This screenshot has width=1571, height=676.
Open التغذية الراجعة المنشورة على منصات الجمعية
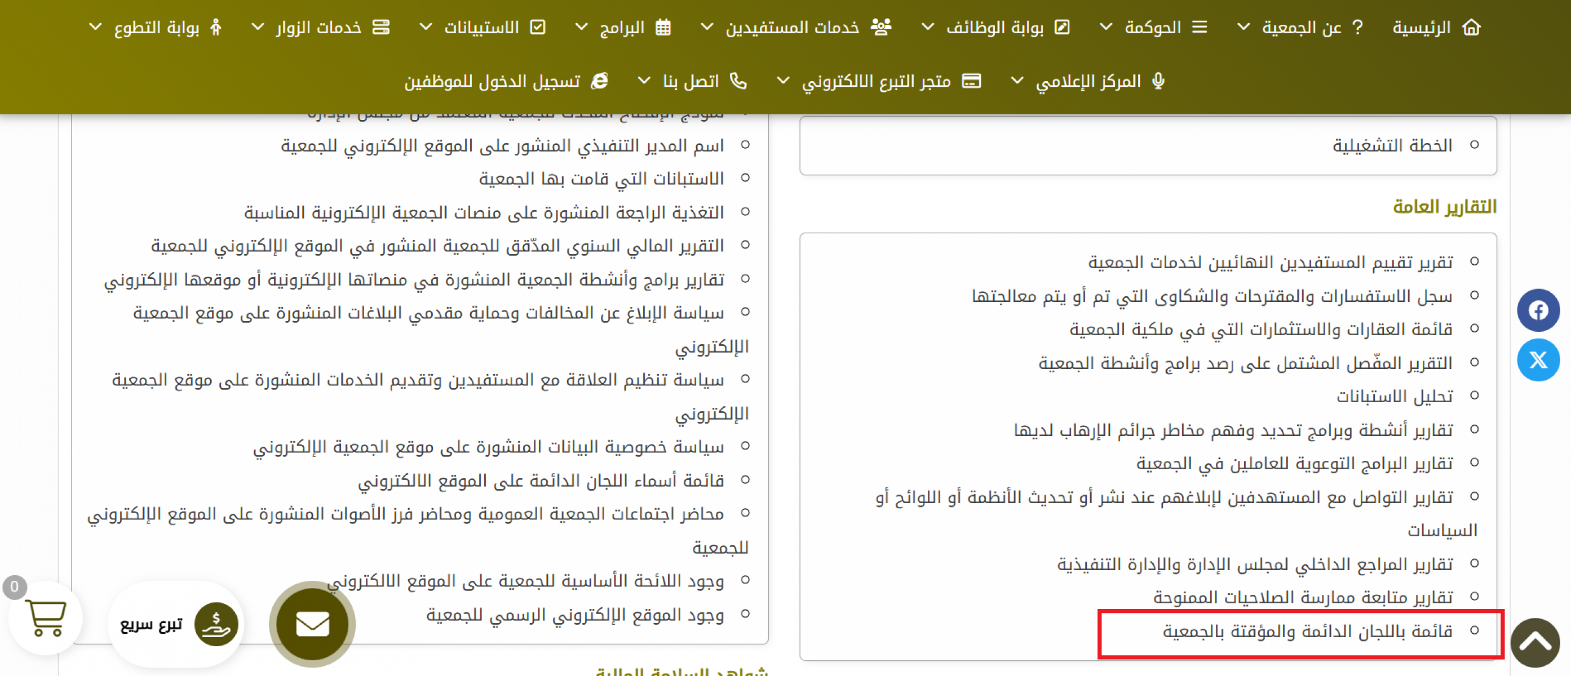[484, 212]
